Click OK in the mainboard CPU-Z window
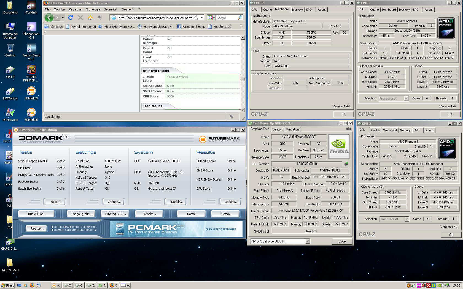The width and height of the screenshot is (463, 289). pos(343,114)
